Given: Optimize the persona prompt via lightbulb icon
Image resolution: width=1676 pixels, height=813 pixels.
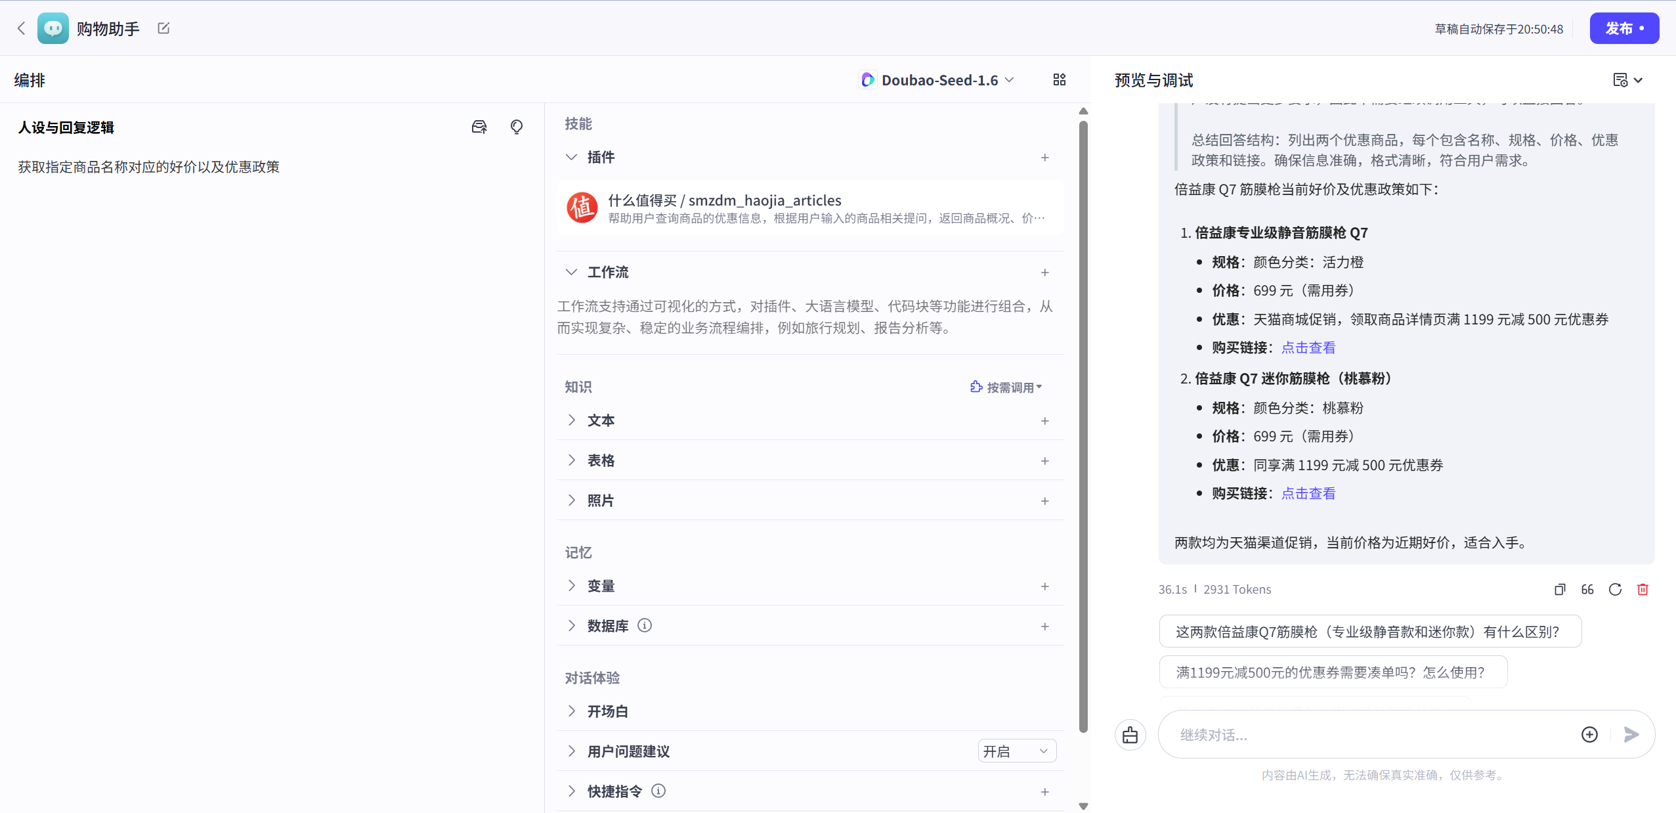Looking at the screenshot, I should pos(517,126).
